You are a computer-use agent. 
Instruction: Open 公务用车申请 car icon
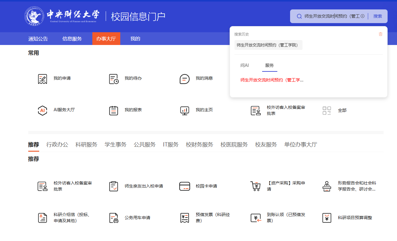(x=114, y=218)
